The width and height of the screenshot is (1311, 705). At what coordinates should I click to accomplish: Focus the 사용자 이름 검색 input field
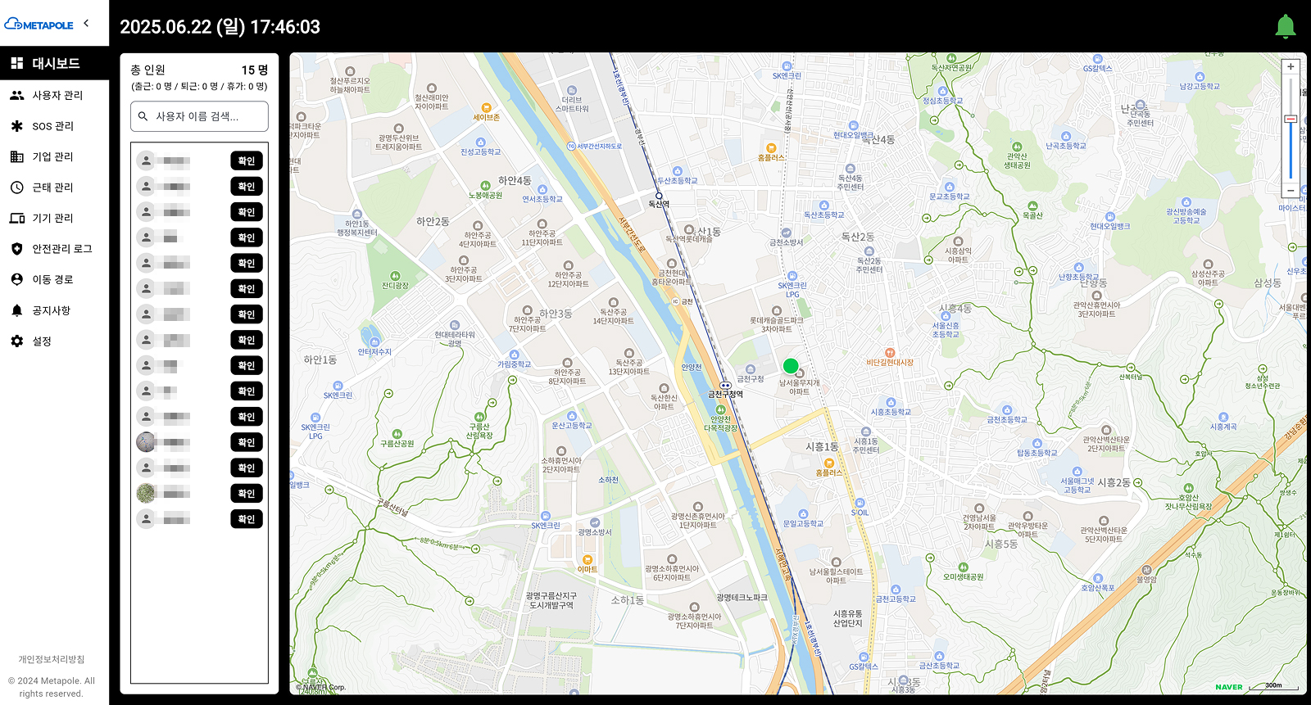(x=199, y=116)
